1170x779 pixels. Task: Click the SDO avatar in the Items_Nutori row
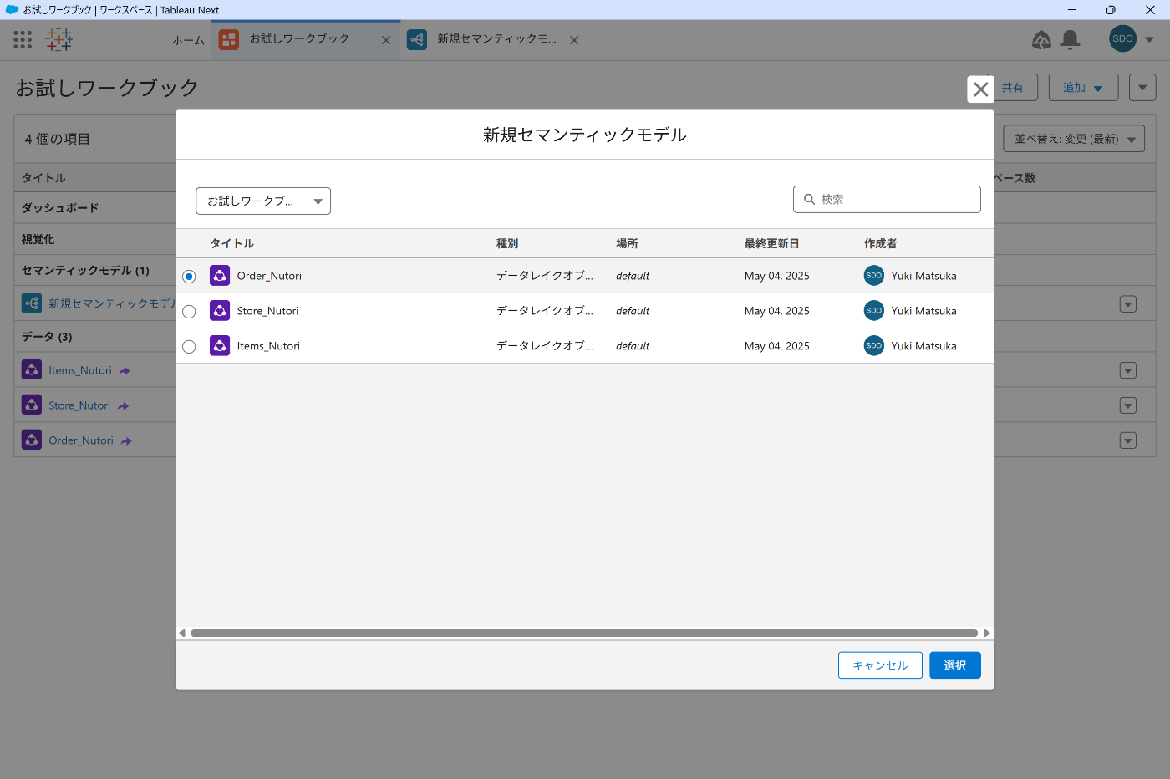(x=874, y=345)
